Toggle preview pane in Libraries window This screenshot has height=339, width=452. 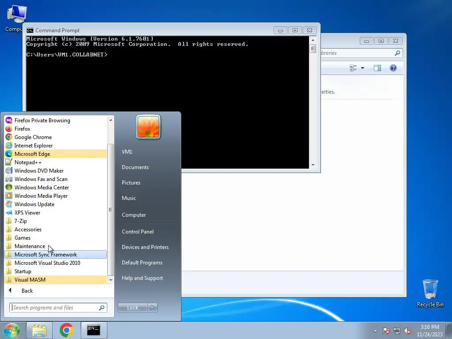click(377, 68)
